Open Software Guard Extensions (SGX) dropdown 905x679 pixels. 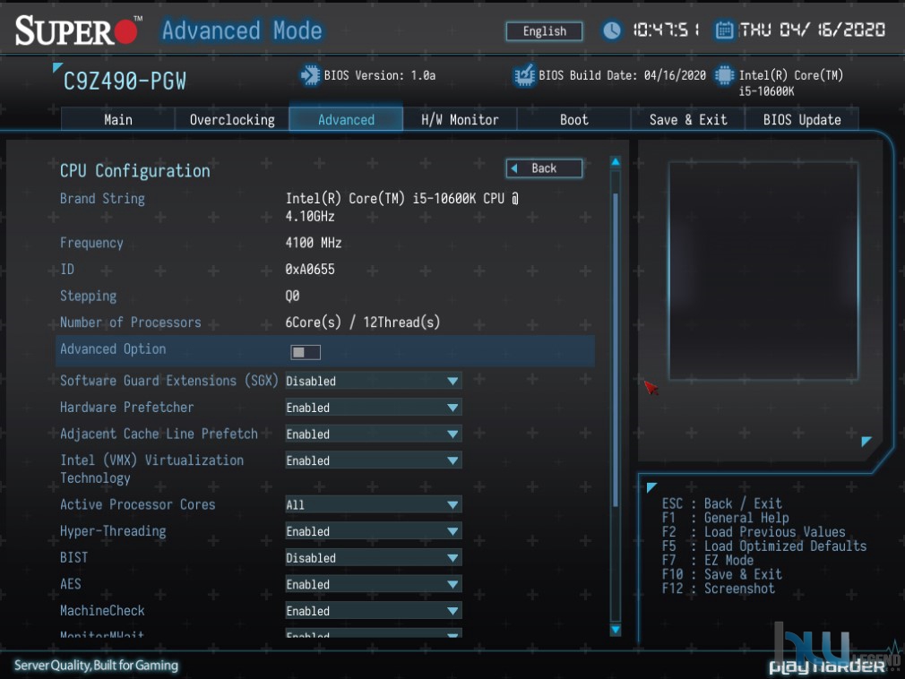[x=374, y=381]
